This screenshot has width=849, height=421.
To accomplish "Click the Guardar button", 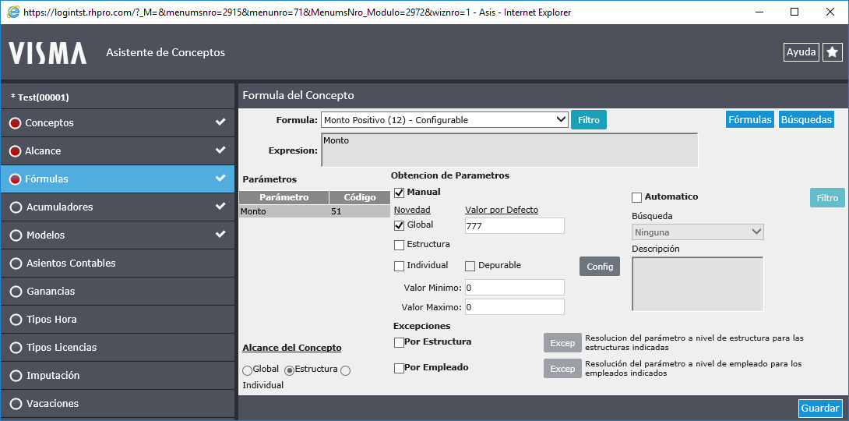I will coord(820,409).
